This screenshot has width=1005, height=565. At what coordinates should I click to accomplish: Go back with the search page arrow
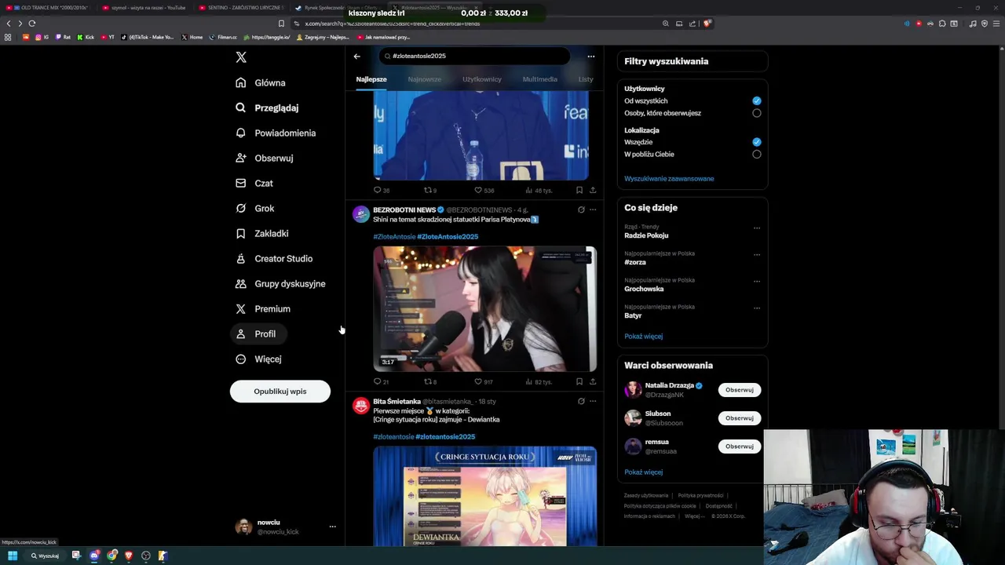(356, 56)
